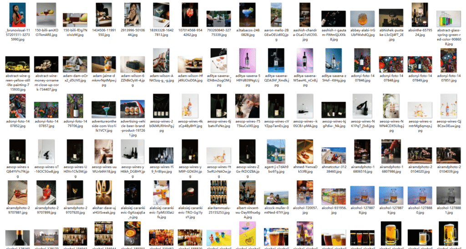Select the adonyi-foto-1407848.jpg thumbnail
Viewport: 466px width, 249px height.
[391, 64]
